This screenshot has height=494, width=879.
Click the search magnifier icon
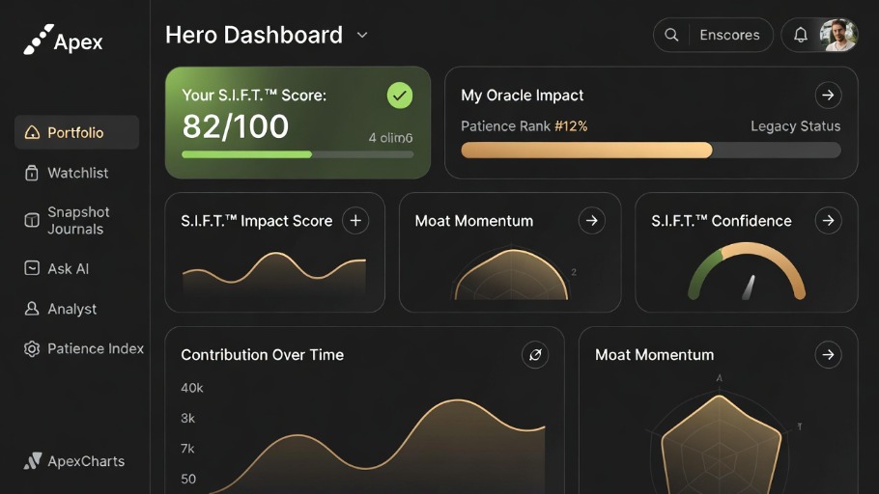671,35
